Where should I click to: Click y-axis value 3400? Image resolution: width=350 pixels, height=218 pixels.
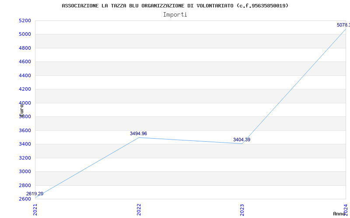click(25, 144)
